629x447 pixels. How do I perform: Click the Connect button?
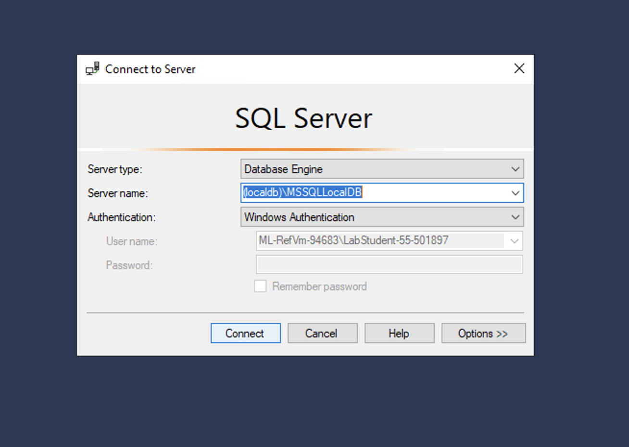click(x=245, y=333)
